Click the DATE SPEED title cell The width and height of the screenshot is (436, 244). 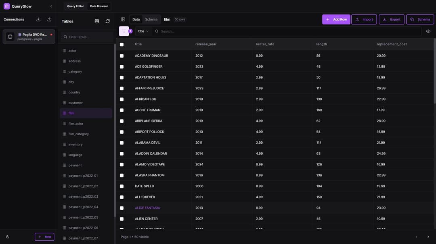click(x=144, y=186)
